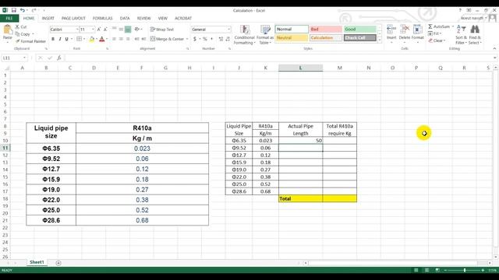The height and width of the screenshot is (280, 499).
Task: Click the fill color bucket icon
Action: (92, 39)
